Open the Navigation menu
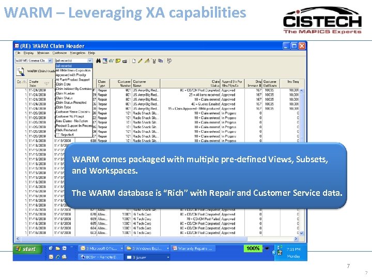372x279 pixels. (78, 53)
